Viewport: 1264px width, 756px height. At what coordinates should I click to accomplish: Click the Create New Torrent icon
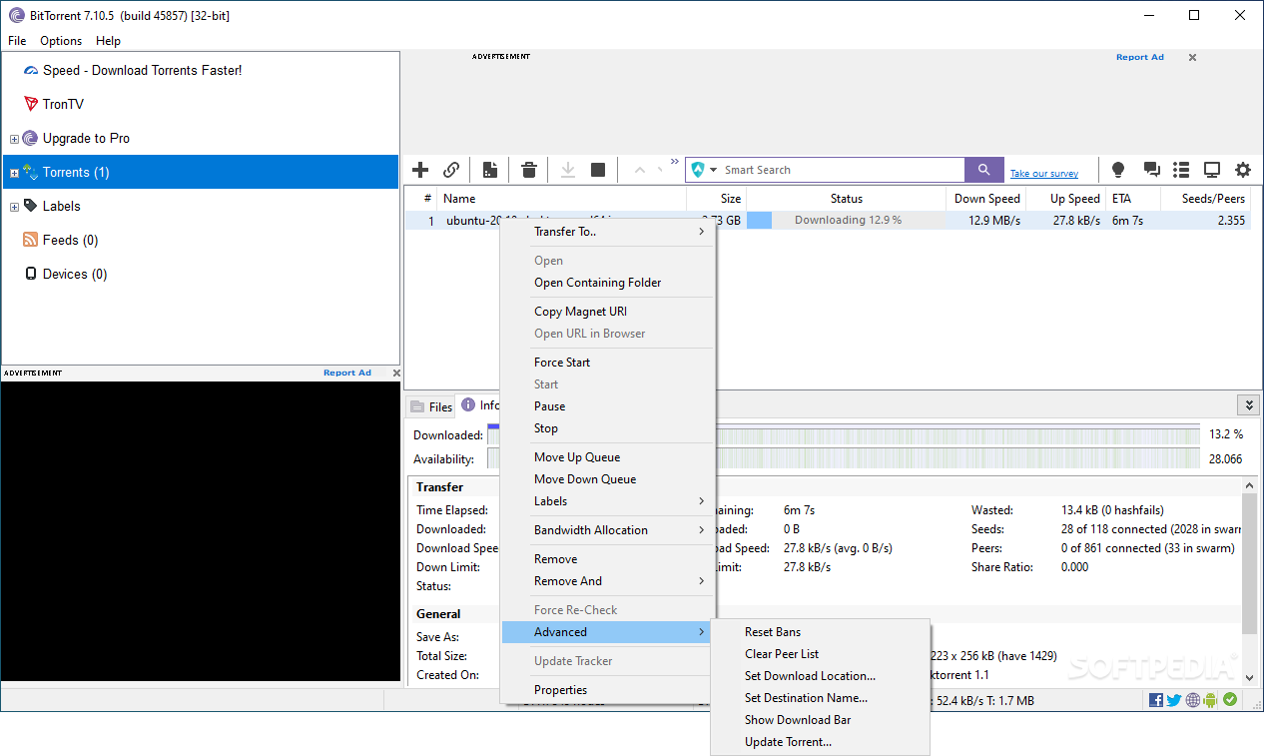point(490,170)
